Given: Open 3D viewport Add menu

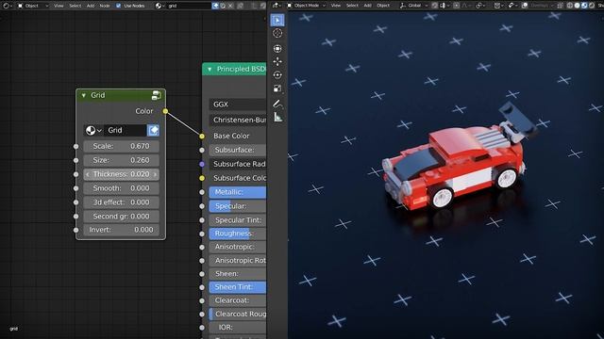Looking at the screenshot, I should click(x=368, y=6).
